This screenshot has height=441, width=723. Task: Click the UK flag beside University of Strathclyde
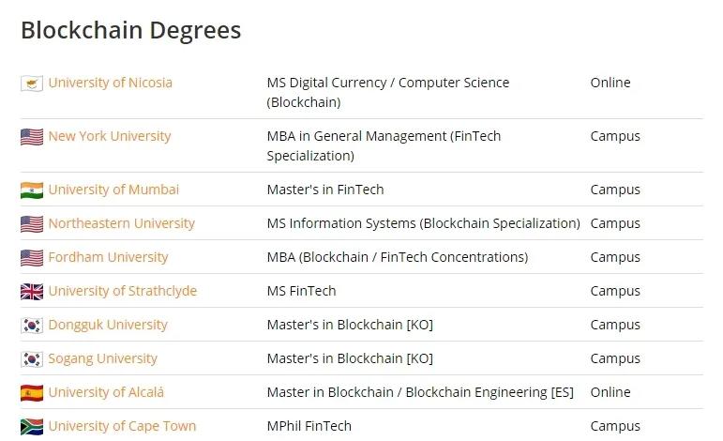pos(32,292)
